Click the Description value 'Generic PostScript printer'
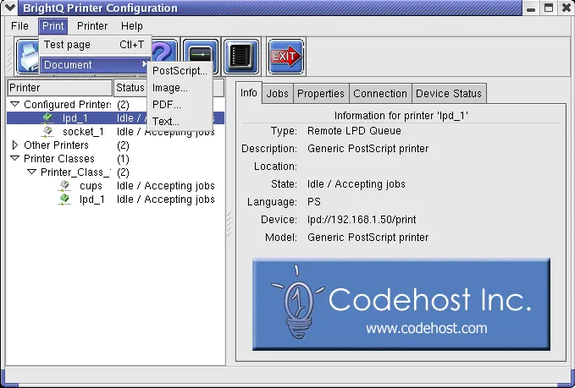The width and height of the screenshot is (575, 388). (x=368, y=149)
